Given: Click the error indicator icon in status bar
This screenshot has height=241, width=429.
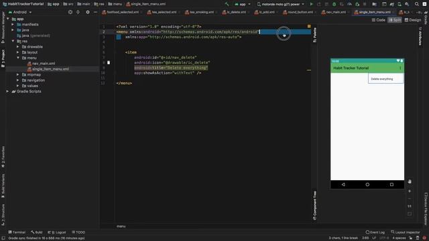Looking at the screenshot, I should pos(424,238).
